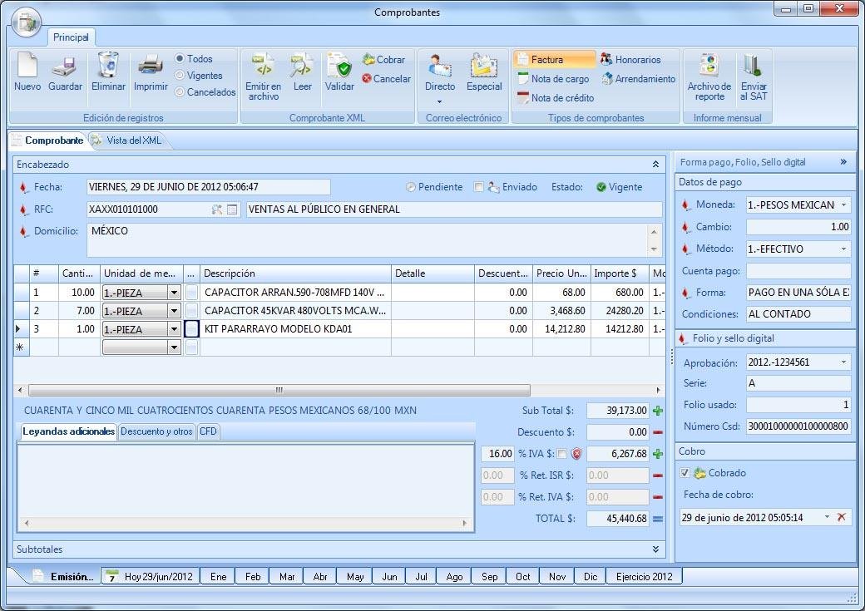Click the Eliminar recycle bin icon

pyautogui.click(x=108, y=66)
